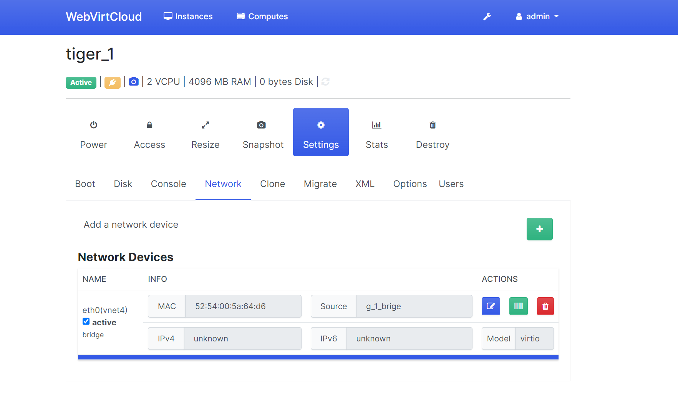This screenshot has width=678, height=394.
Task: Switch to the XML tab
Action: (365, 184)
